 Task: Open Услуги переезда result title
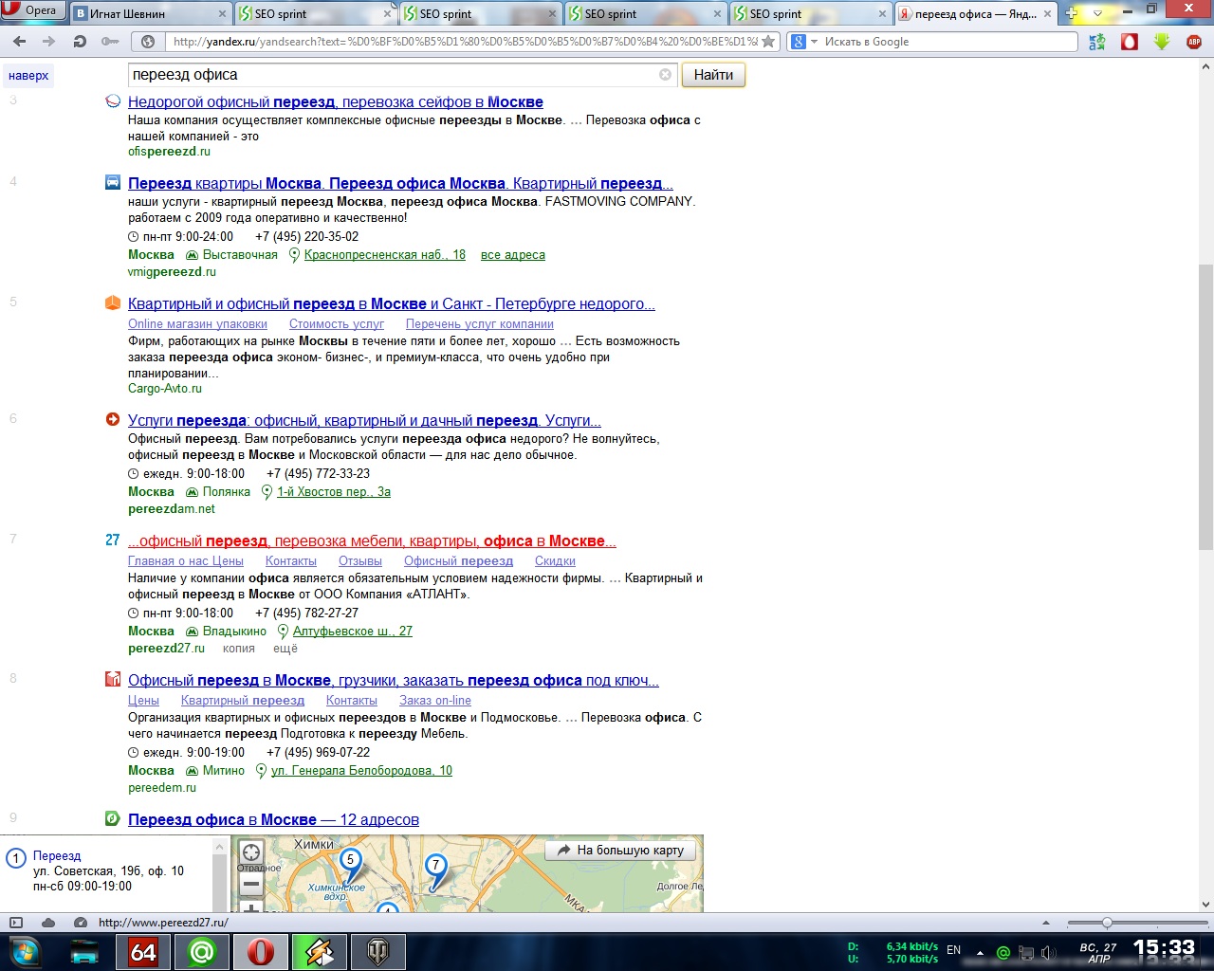pos(364,421)
